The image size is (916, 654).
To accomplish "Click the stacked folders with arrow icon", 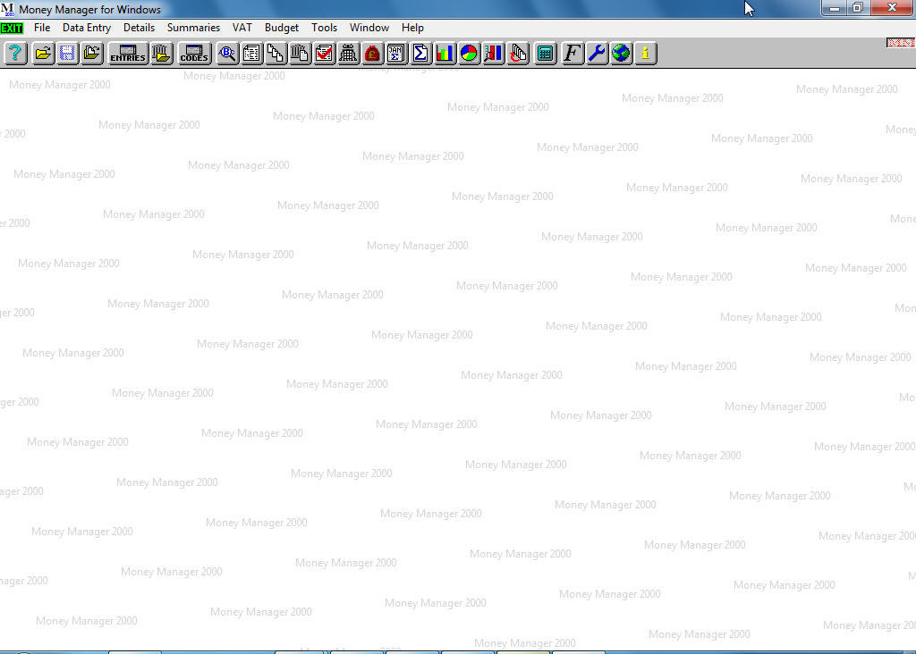I will point(92,54).
